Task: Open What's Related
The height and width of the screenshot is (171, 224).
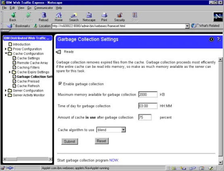Action: coord(205,26)
